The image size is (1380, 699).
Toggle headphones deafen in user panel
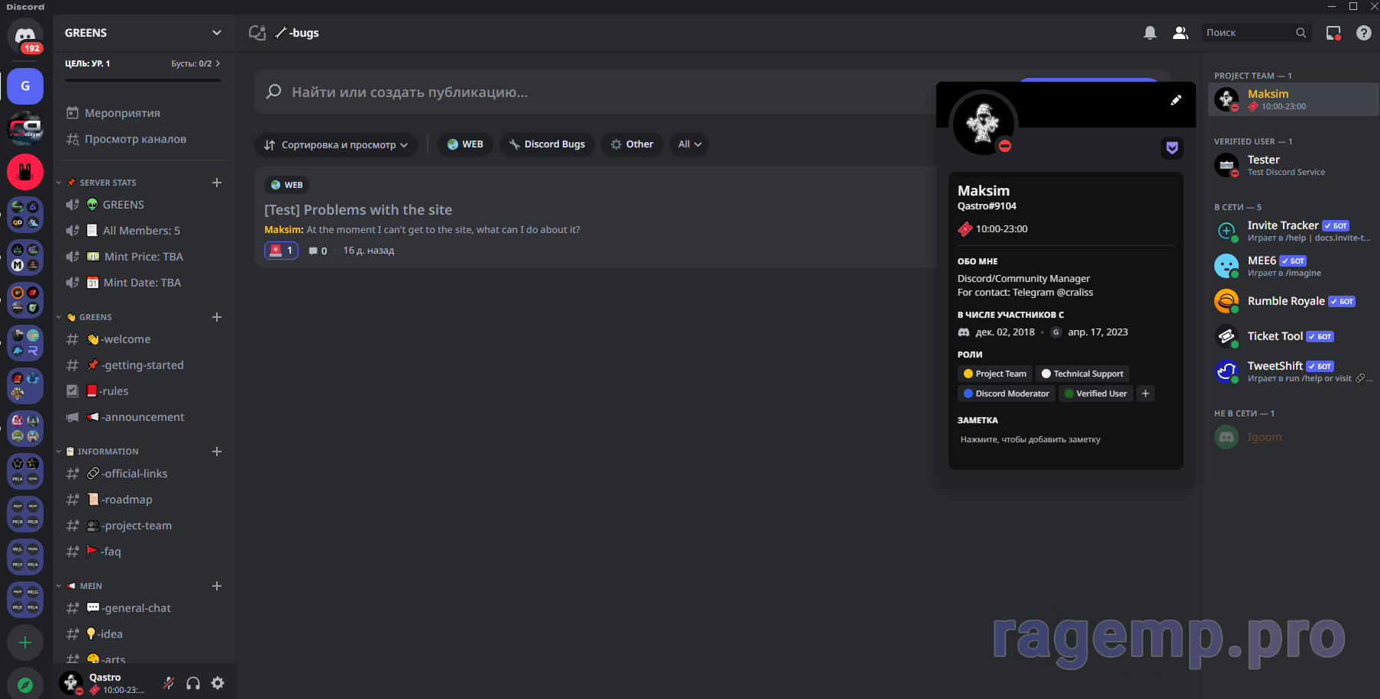[x=193, y=683]
